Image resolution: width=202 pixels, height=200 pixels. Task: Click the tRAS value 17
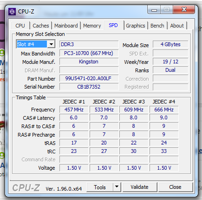(74, 143)
